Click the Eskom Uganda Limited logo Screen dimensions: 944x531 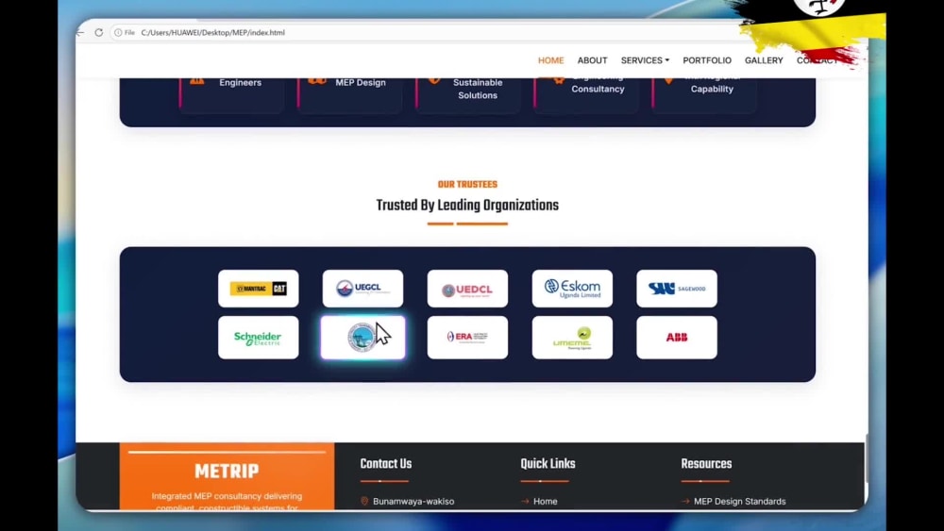[573, 289]
